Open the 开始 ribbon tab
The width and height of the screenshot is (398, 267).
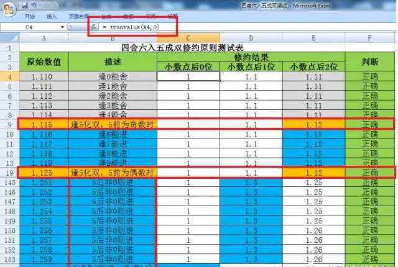click(x=29, y=16)
